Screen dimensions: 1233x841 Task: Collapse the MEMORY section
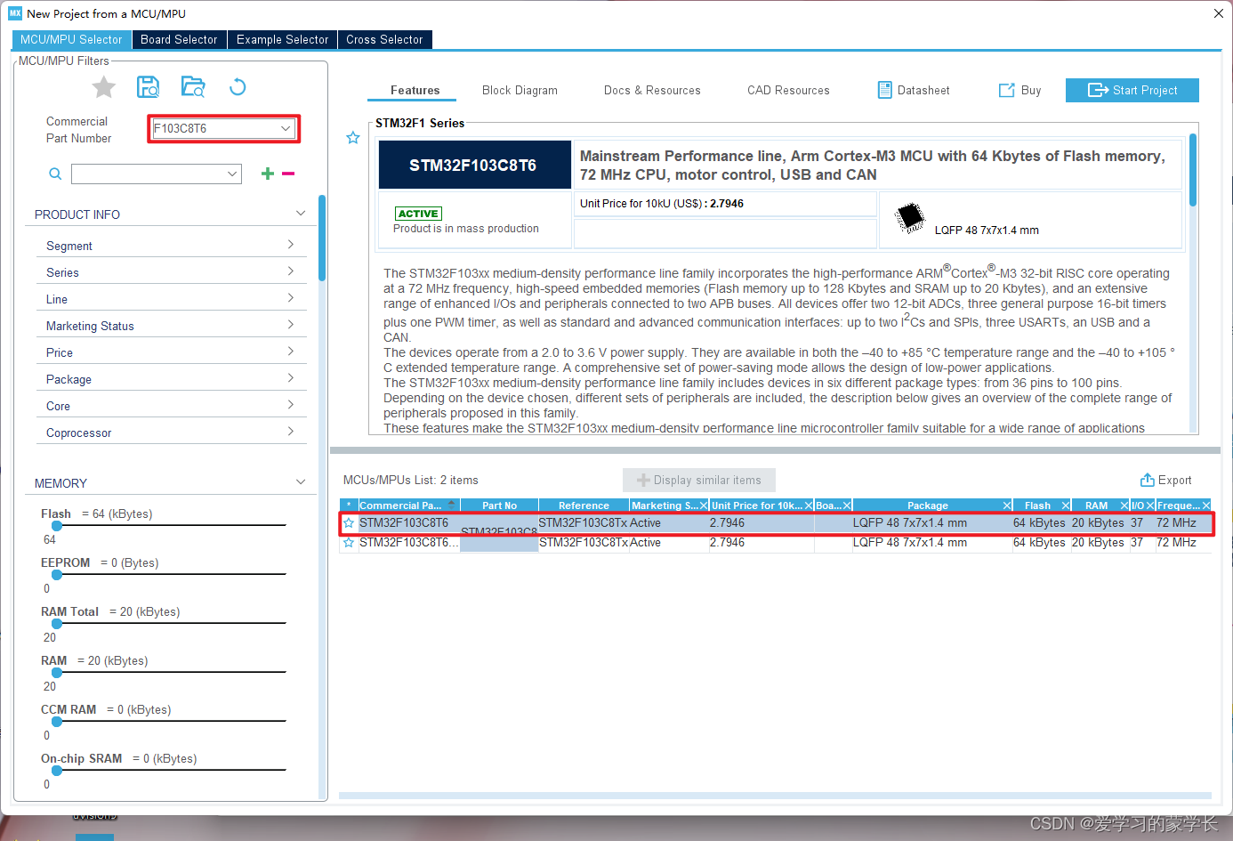click(x=301, y=482)
